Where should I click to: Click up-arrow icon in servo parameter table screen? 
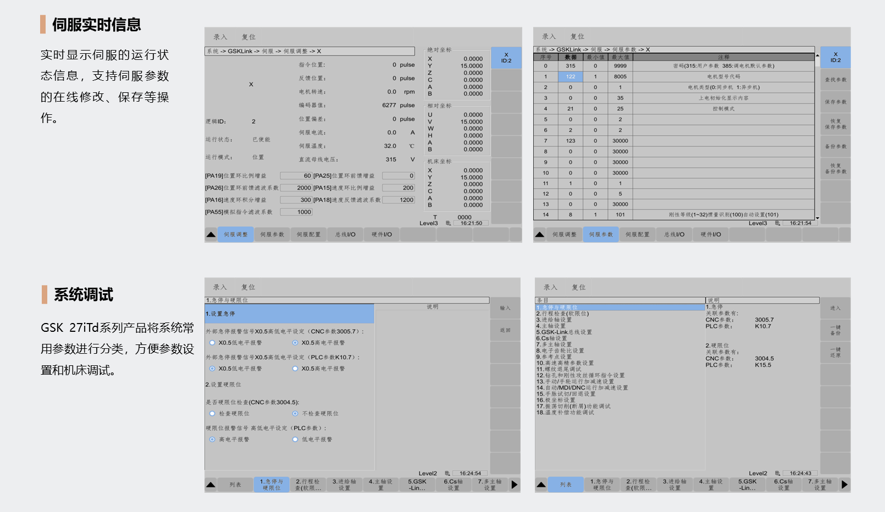pos(540,235)
